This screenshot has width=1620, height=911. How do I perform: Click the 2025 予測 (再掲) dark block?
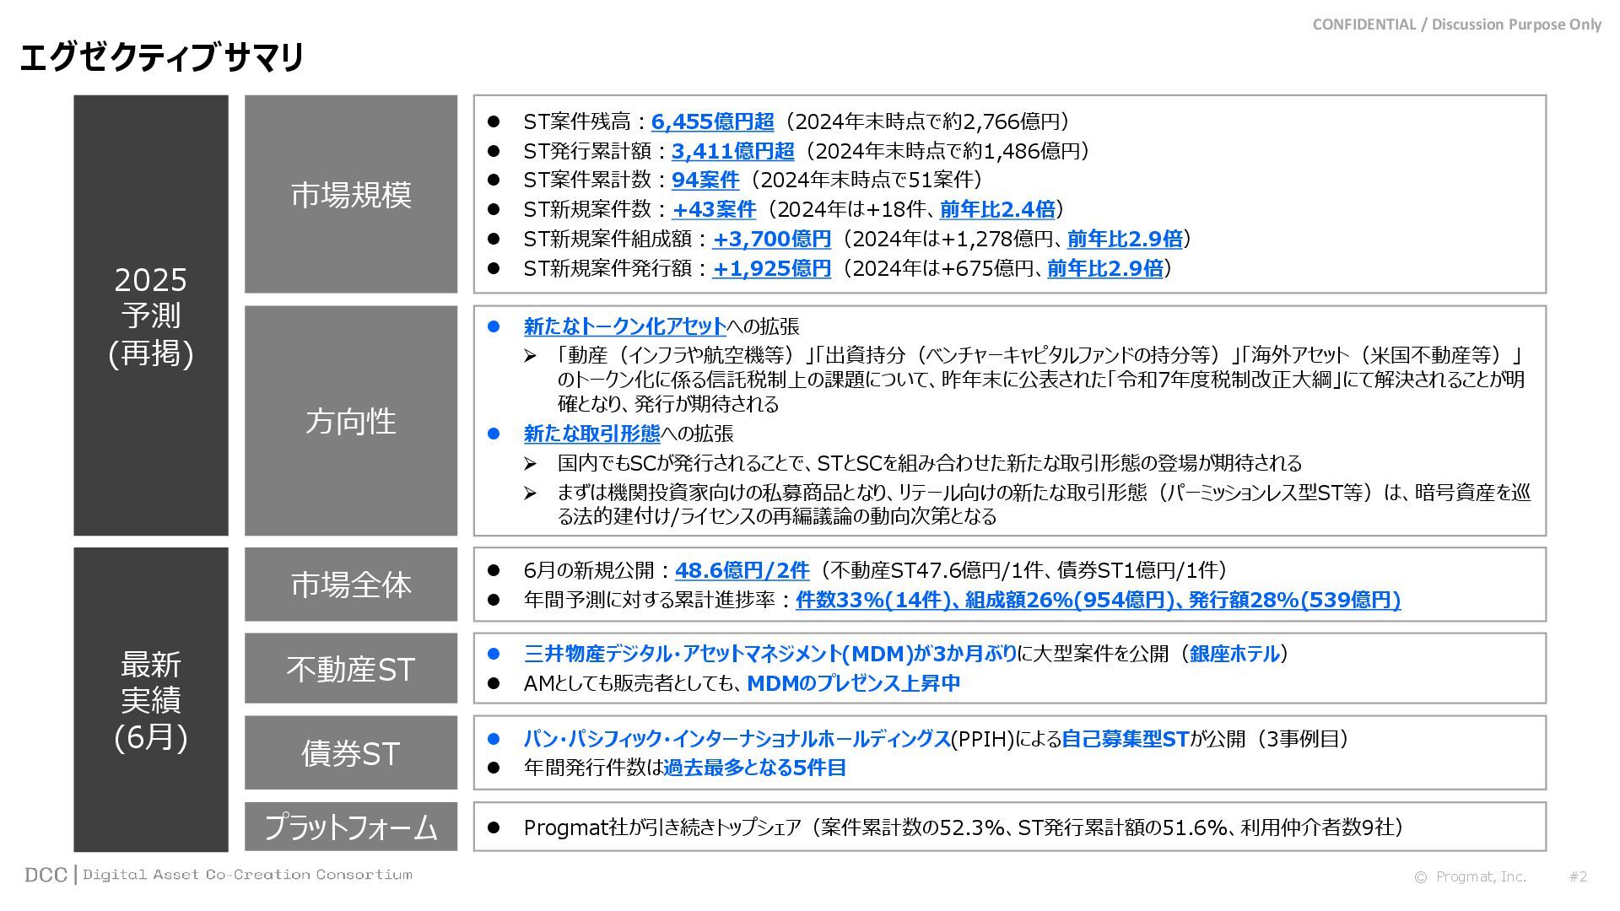[x=151, y=315]
